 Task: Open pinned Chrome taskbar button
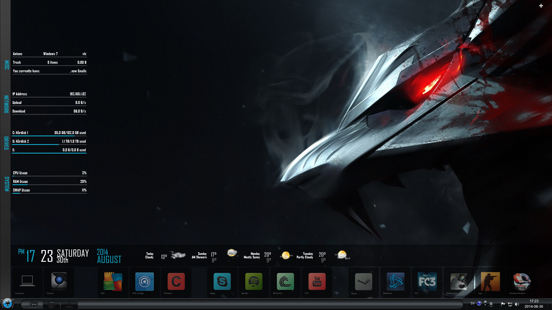pyautogui.click(x=51, y=304)
